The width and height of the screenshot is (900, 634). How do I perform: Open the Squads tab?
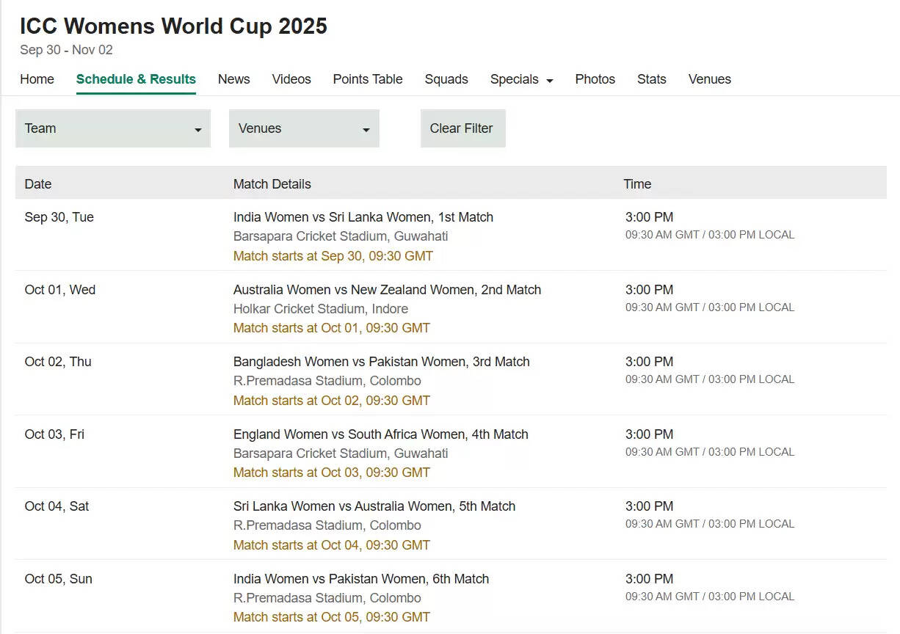446,79
